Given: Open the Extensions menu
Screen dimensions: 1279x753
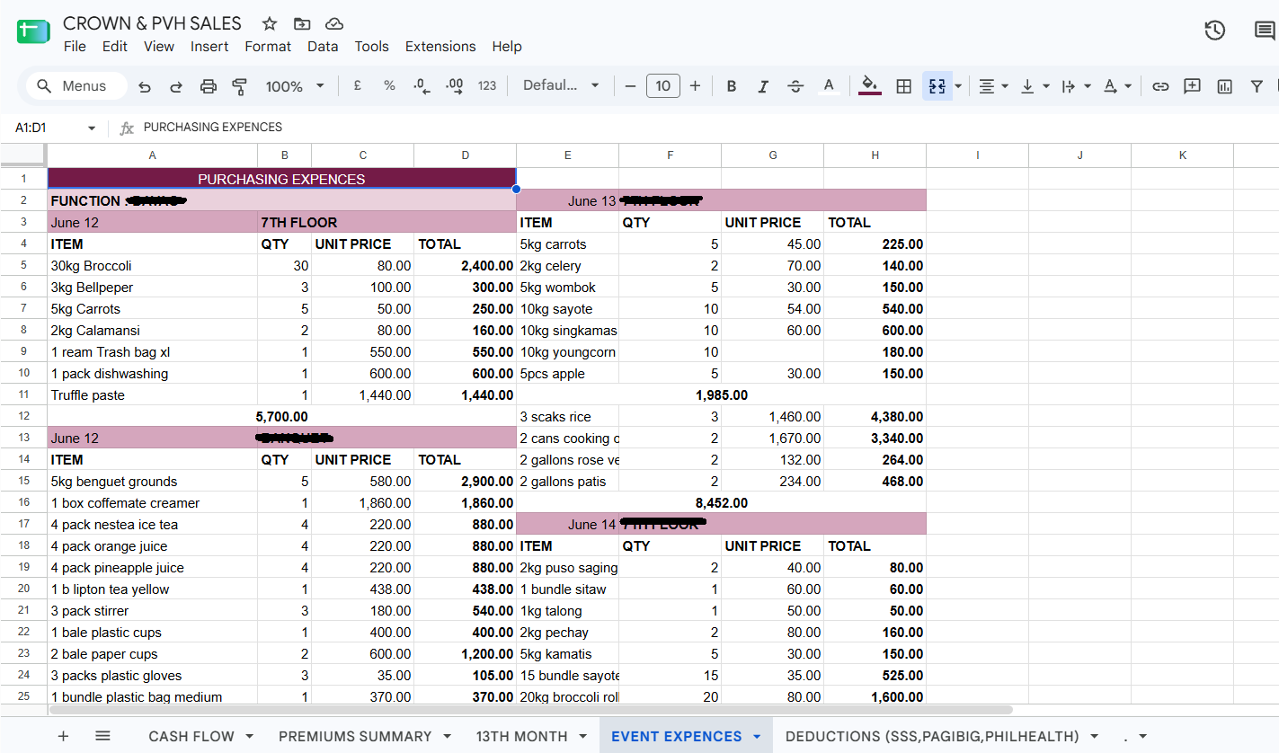Looking at the screenshot, I should [x=440, y=47].
